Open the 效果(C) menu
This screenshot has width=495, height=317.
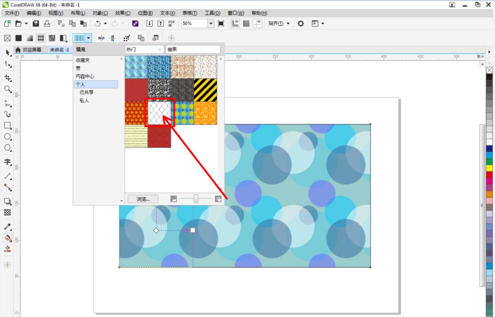tap(123, 13)
